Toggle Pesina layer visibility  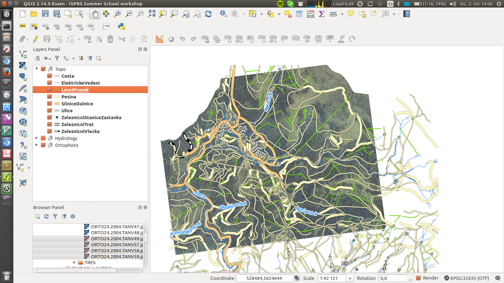point(50,97)
